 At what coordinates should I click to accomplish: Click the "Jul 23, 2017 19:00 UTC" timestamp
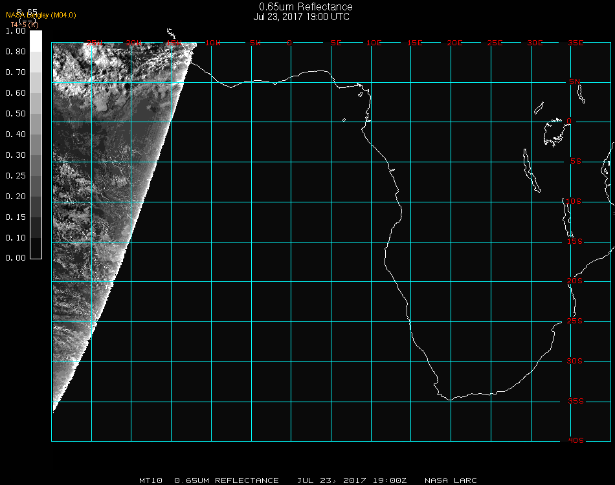click(301, 17)
